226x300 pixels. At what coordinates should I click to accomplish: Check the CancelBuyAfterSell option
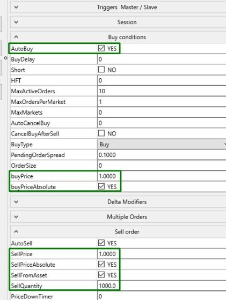(x=101, y=133)
